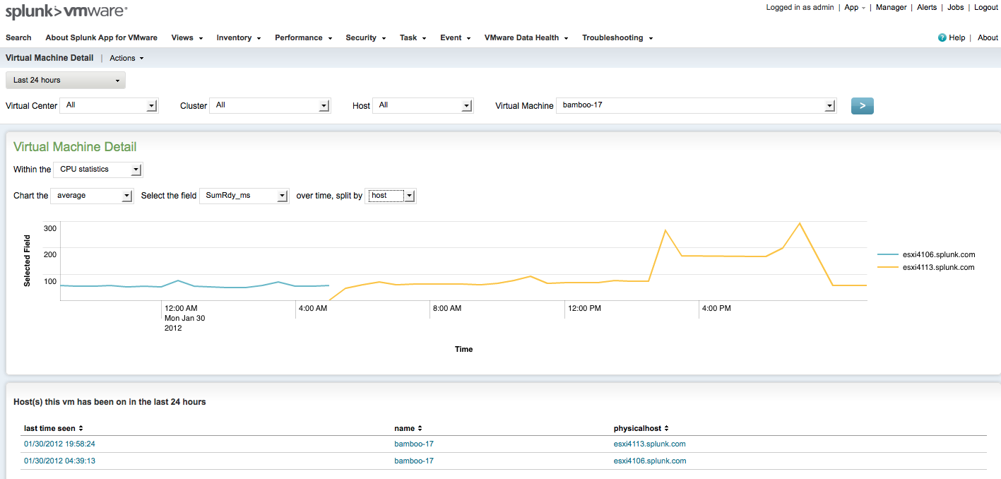Open the Actions menu

tap(126, 58)
